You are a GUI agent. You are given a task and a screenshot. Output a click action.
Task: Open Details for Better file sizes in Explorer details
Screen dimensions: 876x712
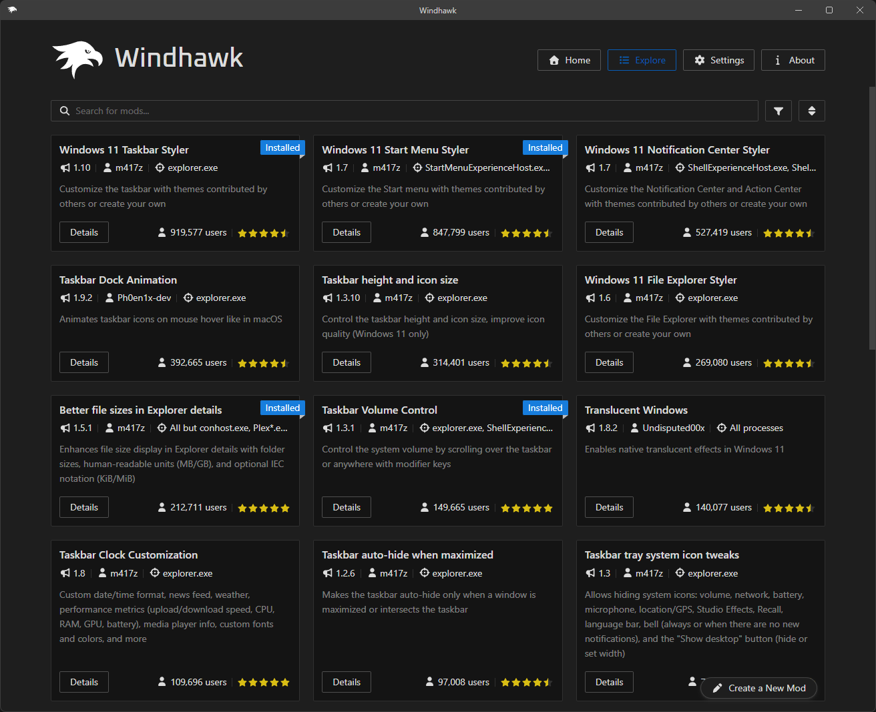tap(84, 507)
